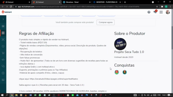Viewport: 173px width, 97px height.
Task: Open the Hotmart logo home link
Action: coord(6,12)
